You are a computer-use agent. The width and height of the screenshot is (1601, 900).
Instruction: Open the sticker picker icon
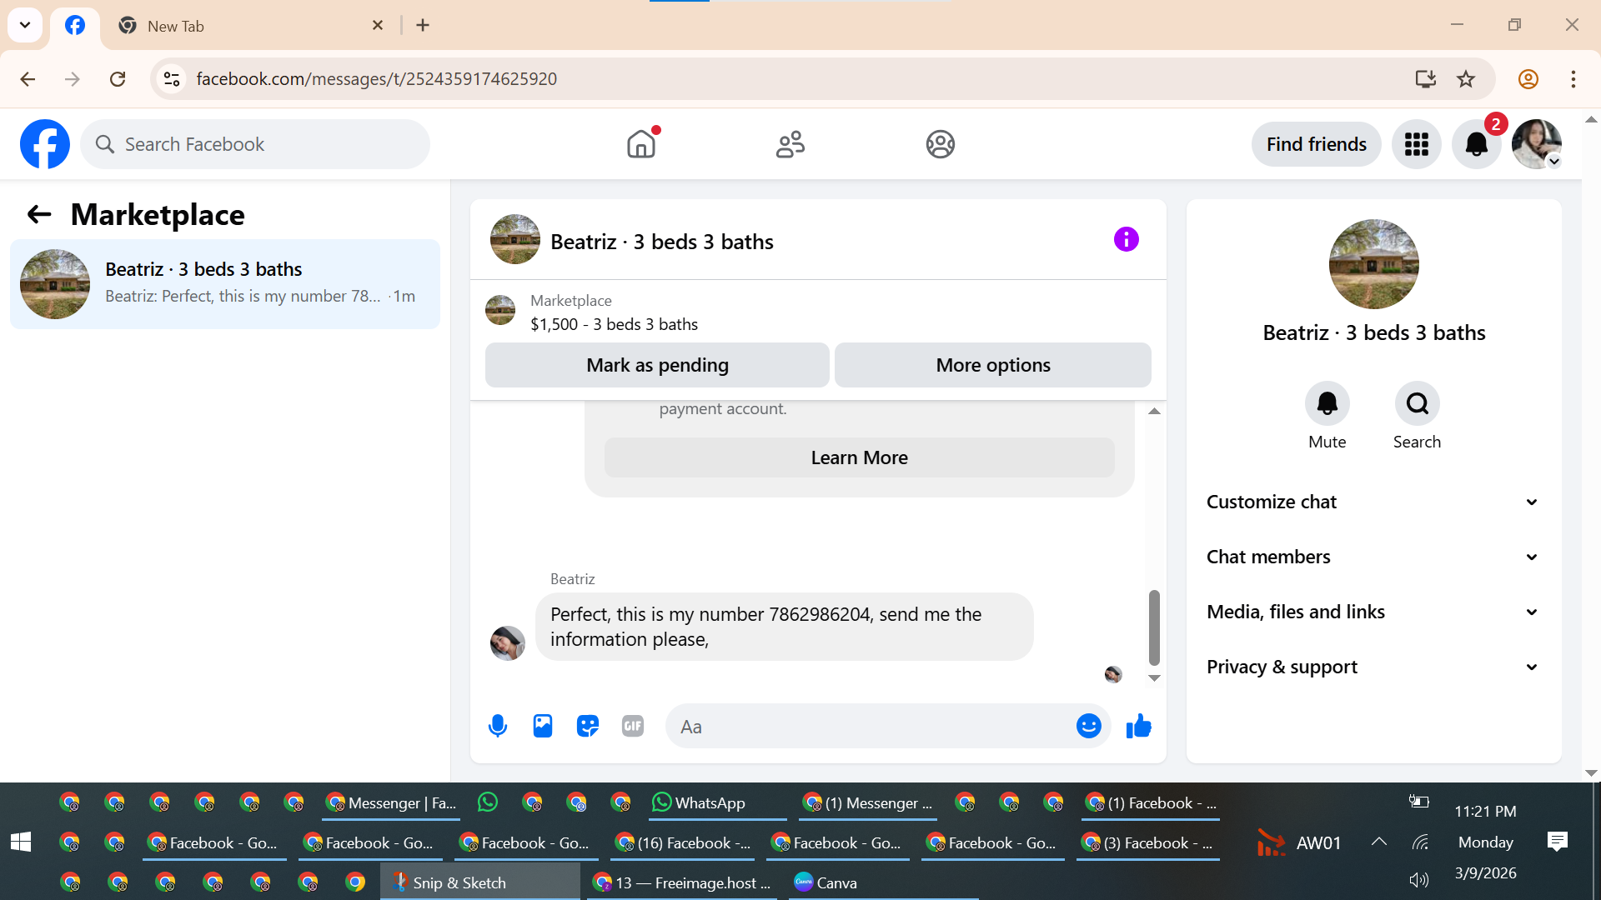tap(588, 727)
